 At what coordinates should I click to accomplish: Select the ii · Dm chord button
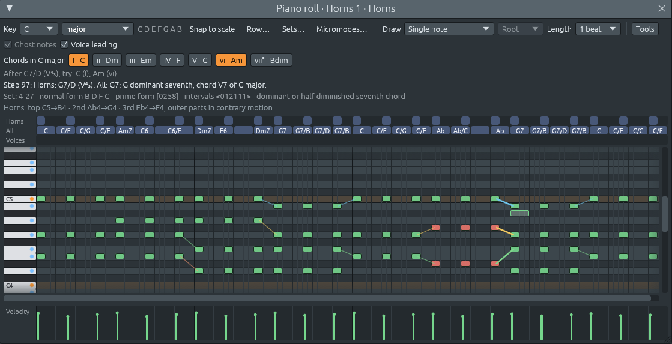107,61
